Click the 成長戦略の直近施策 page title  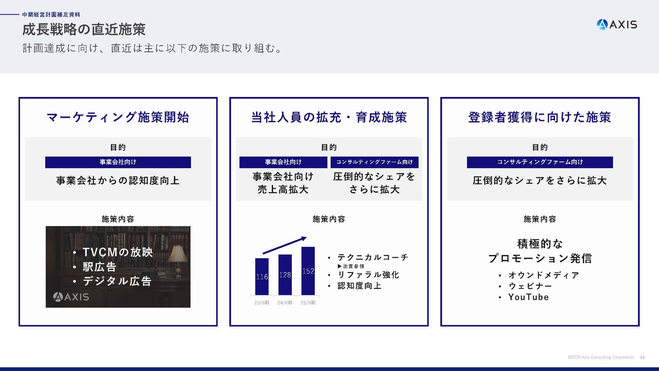click(x=85, y=30)
